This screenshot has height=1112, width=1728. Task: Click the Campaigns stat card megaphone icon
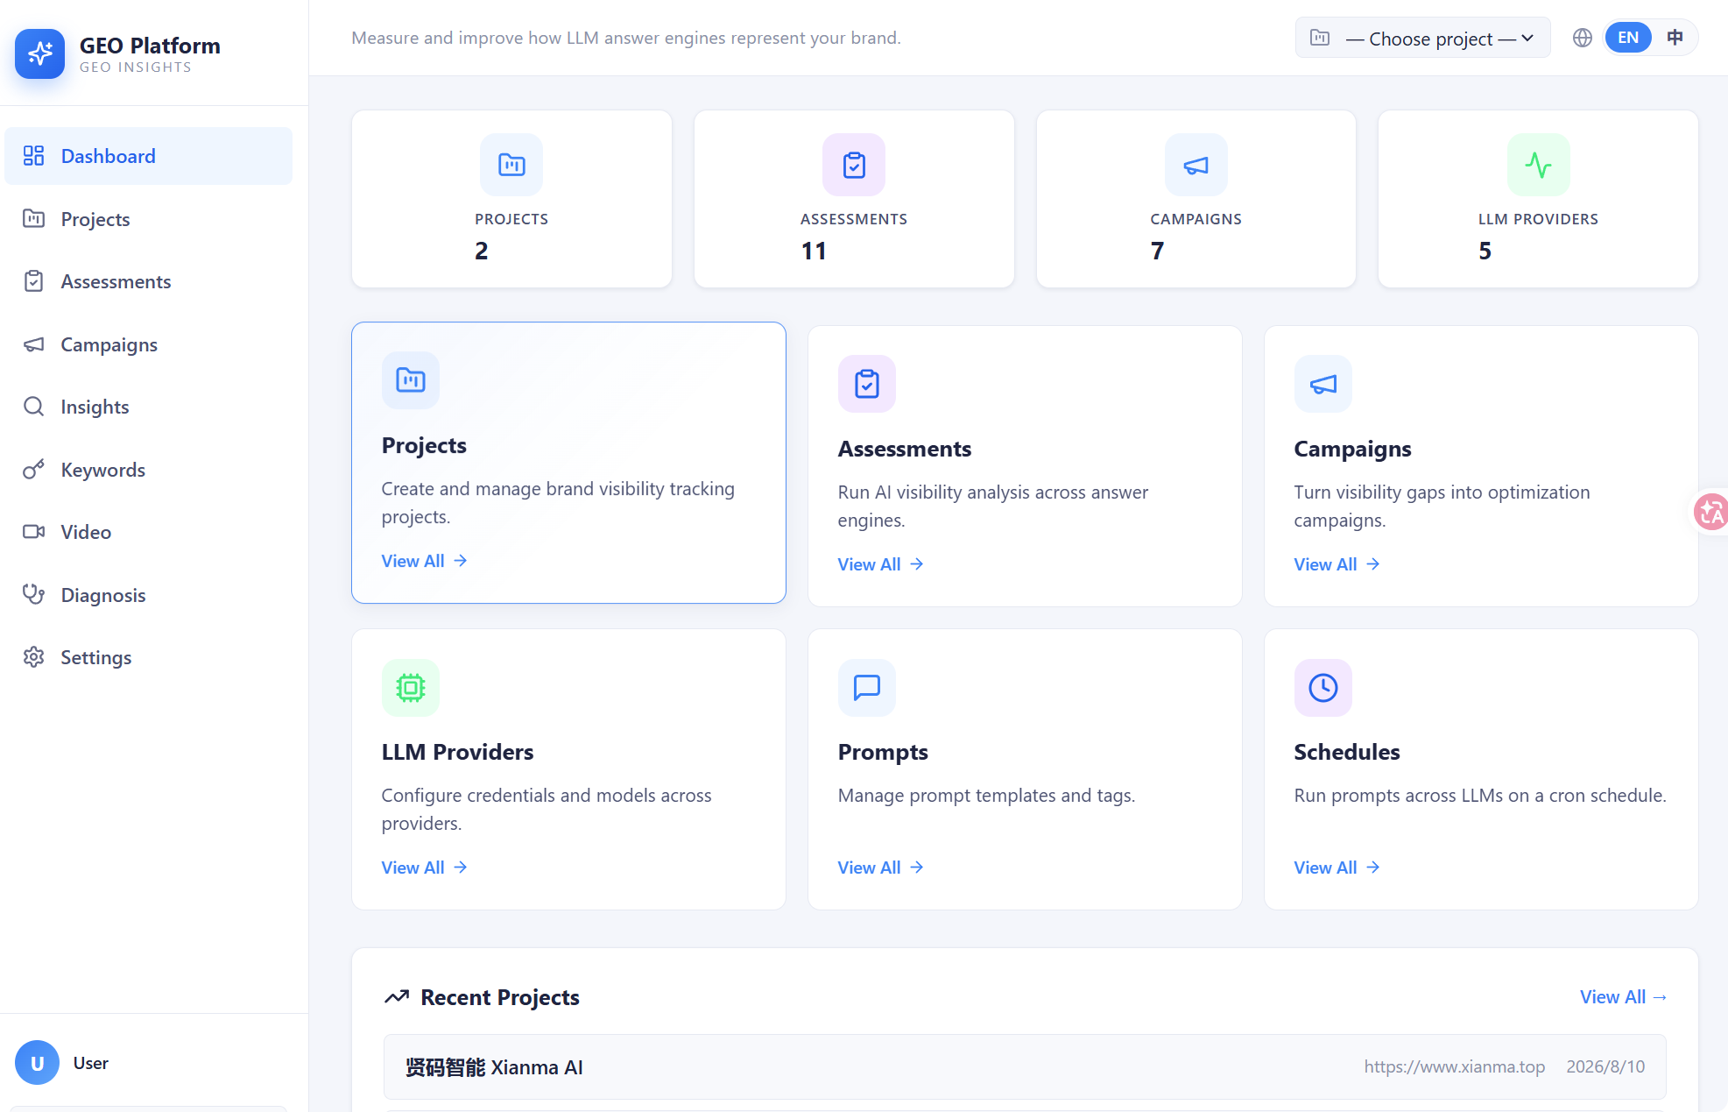[1196, 165]
